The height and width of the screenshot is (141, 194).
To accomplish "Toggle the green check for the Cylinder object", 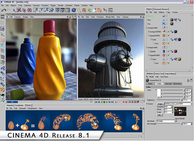I will [169, 51].
